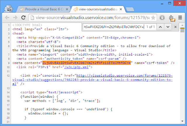Bookmark this page with the star

tap(153, 18)
